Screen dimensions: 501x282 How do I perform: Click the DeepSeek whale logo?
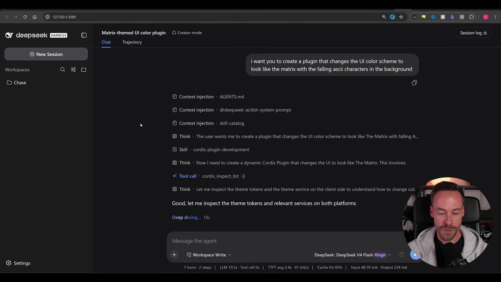(9, 35)
